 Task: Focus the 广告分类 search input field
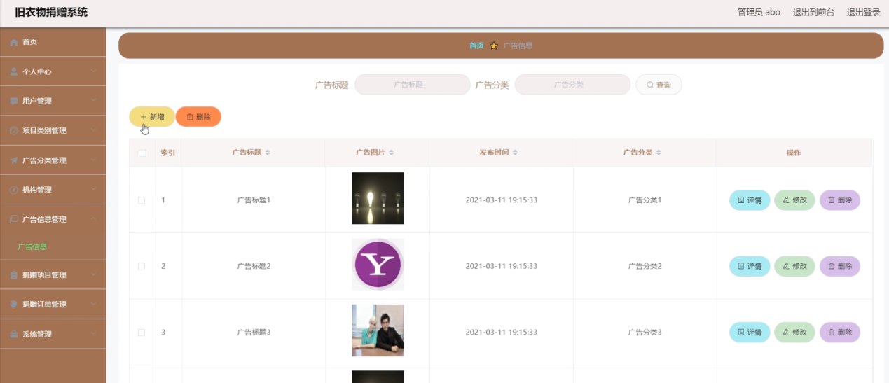(572, 85)
